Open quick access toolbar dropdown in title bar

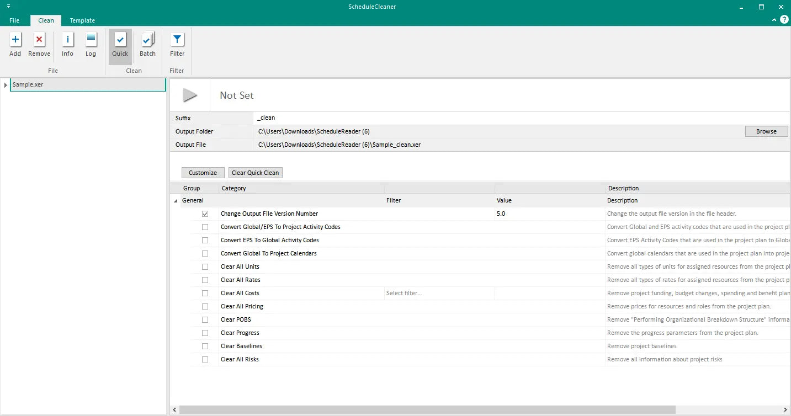[x=9, y=6]
